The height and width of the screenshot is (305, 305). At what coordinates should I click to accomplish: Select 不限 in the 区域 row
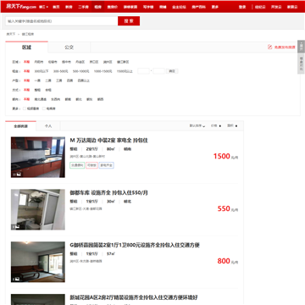click(x=26, y=62)
